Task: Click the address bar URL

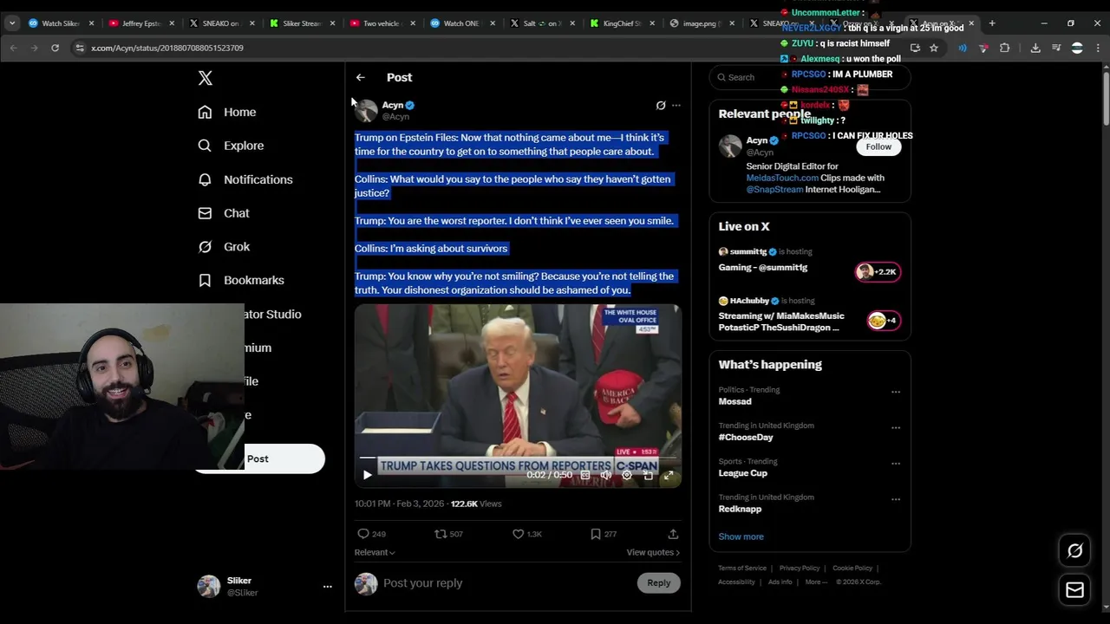Action: [167, 48]
